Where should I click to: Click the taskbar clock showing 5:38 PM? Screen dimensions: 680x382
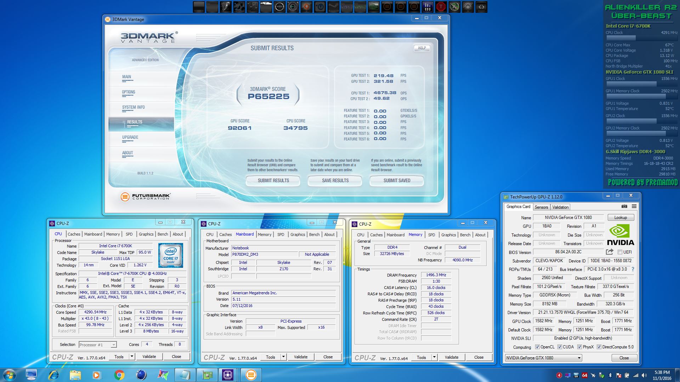pos(662,375)
